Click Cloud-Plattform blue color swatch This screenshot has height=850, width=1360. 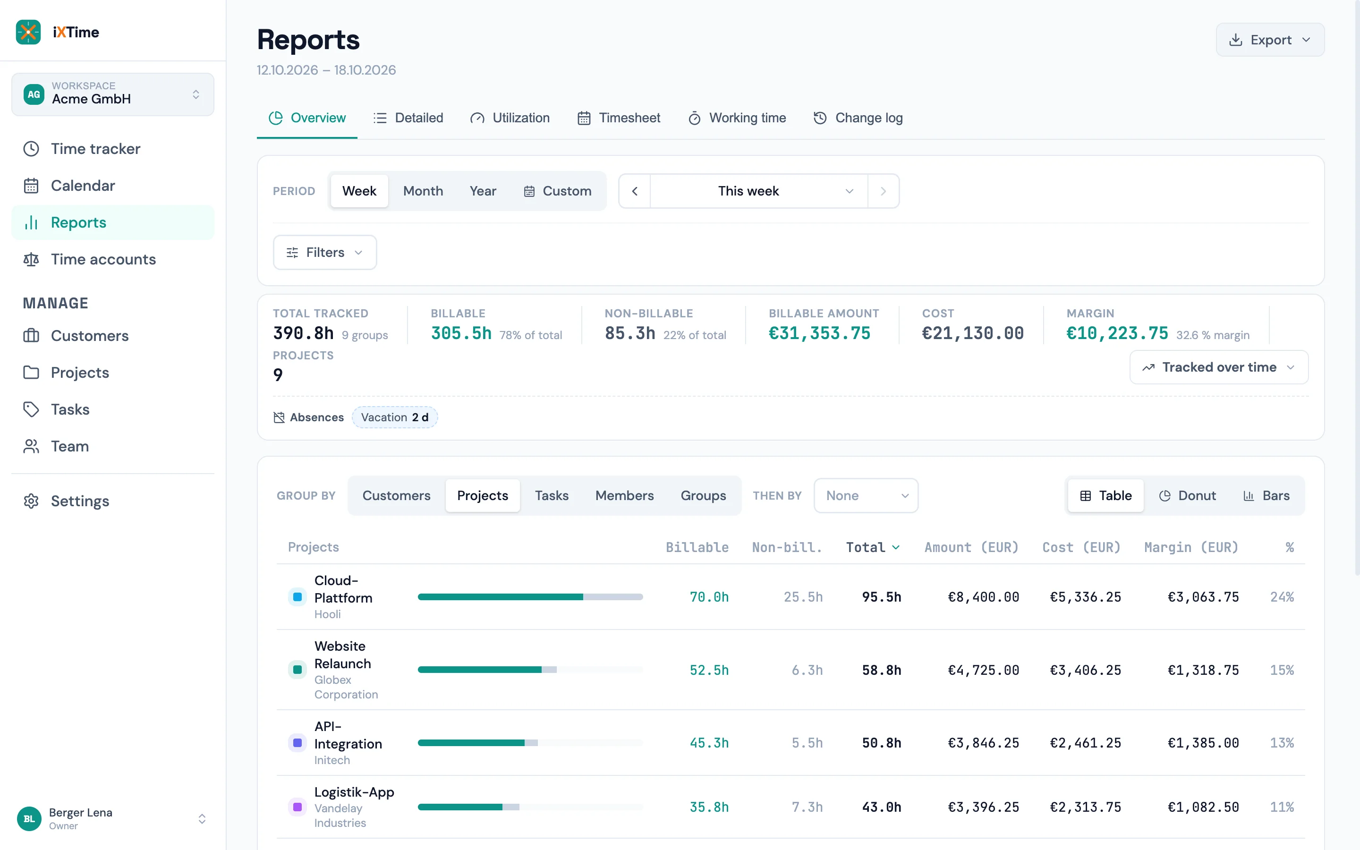[x=297, y=597]
